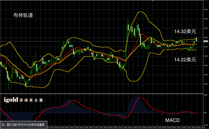Viewport: 209px width, 129px height.
Task: Click the 領峰貴金屬 brand text
Action: pyautogui.click(x=31, y=100)
